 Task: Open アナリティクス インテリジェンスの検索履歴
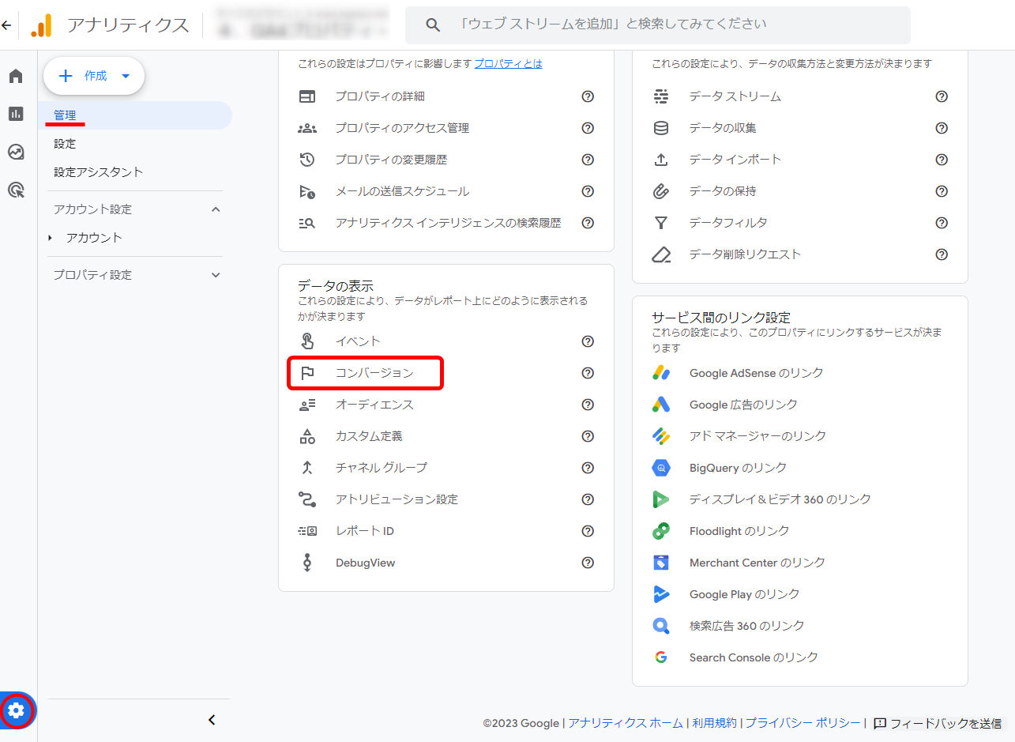point(448,223)
